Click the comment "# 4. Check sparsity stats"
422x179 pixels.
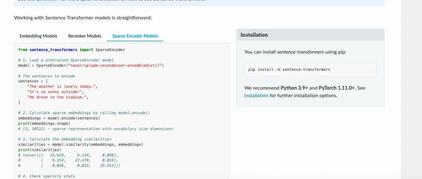coord(46,176)
